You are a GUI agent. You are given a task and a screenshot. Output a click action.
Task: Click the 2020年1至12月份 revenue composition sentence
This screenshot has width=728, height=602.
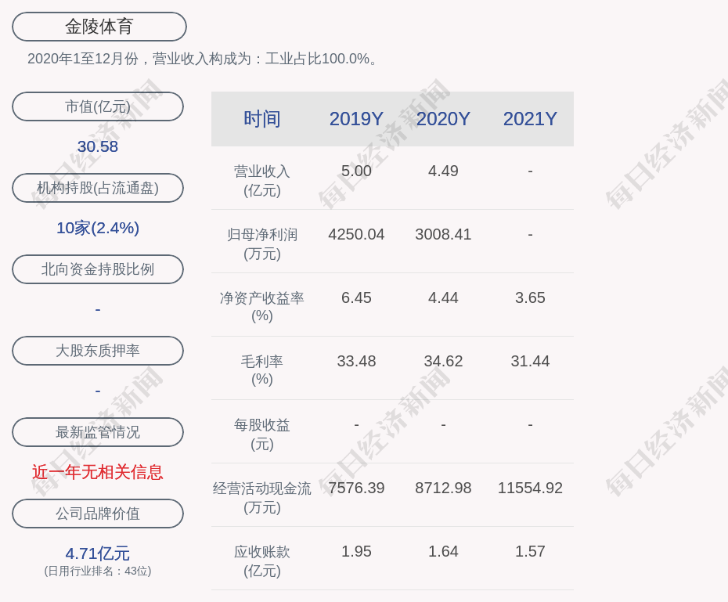(x=204, y=59)
